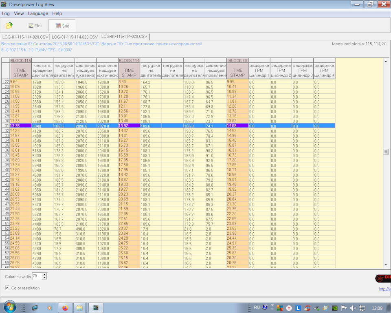Open the Log menu
The height and width of the screenshot is (313, 391).
click(6, 13)
